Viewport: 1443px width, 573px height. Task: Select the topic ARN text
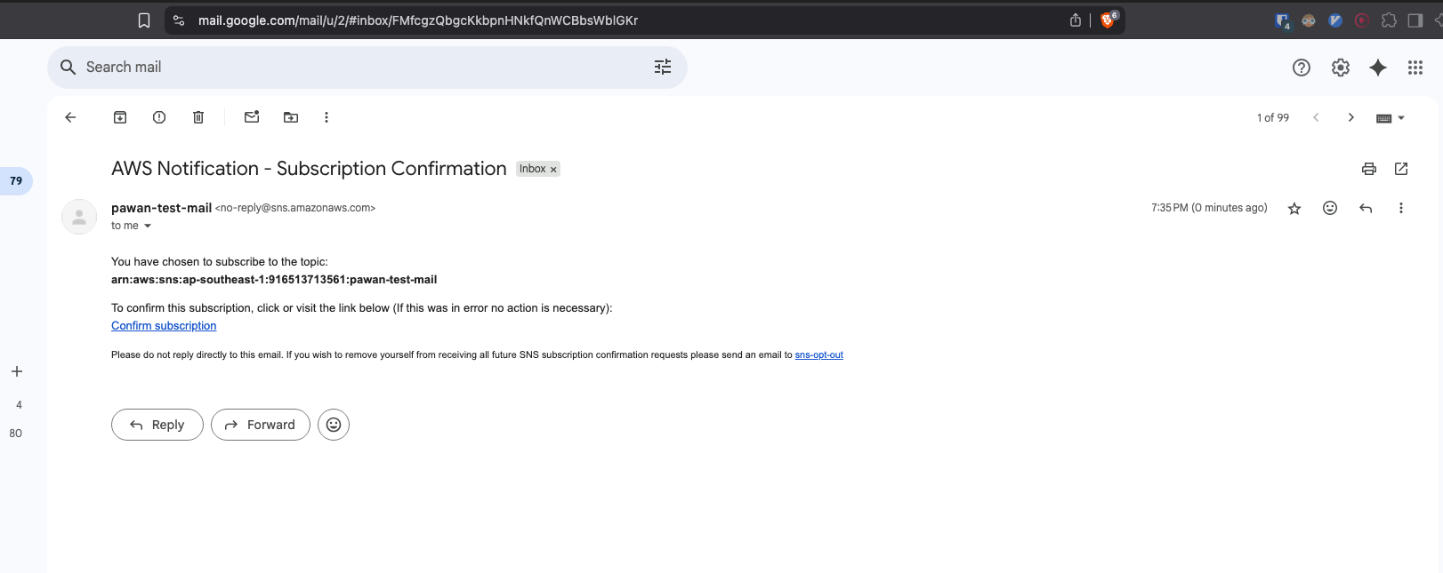coord(274,280)
